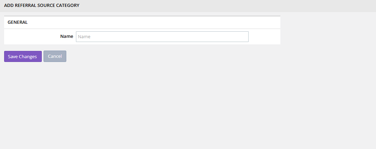Click inside the empty Name textbox
Viewport: 376px width, 149px height.
pos(162,36)
